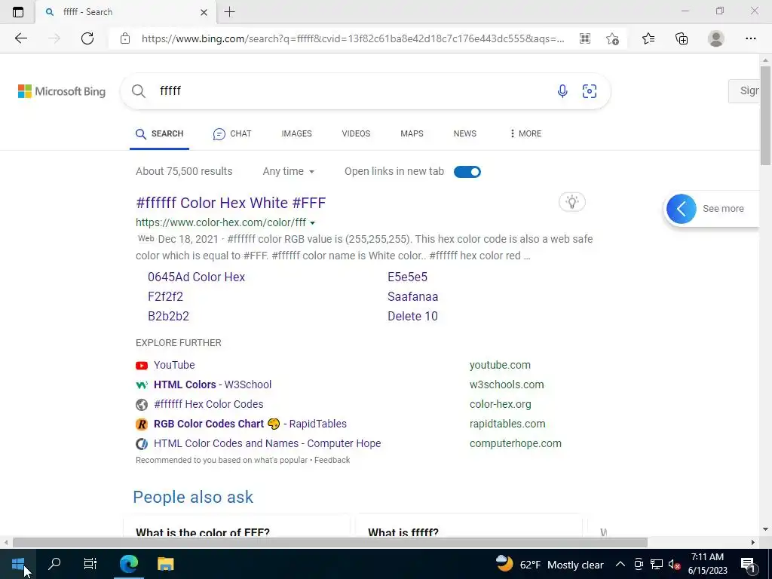772x579 pixels.
Task: Start voice search with microphone
Action: 562,91
